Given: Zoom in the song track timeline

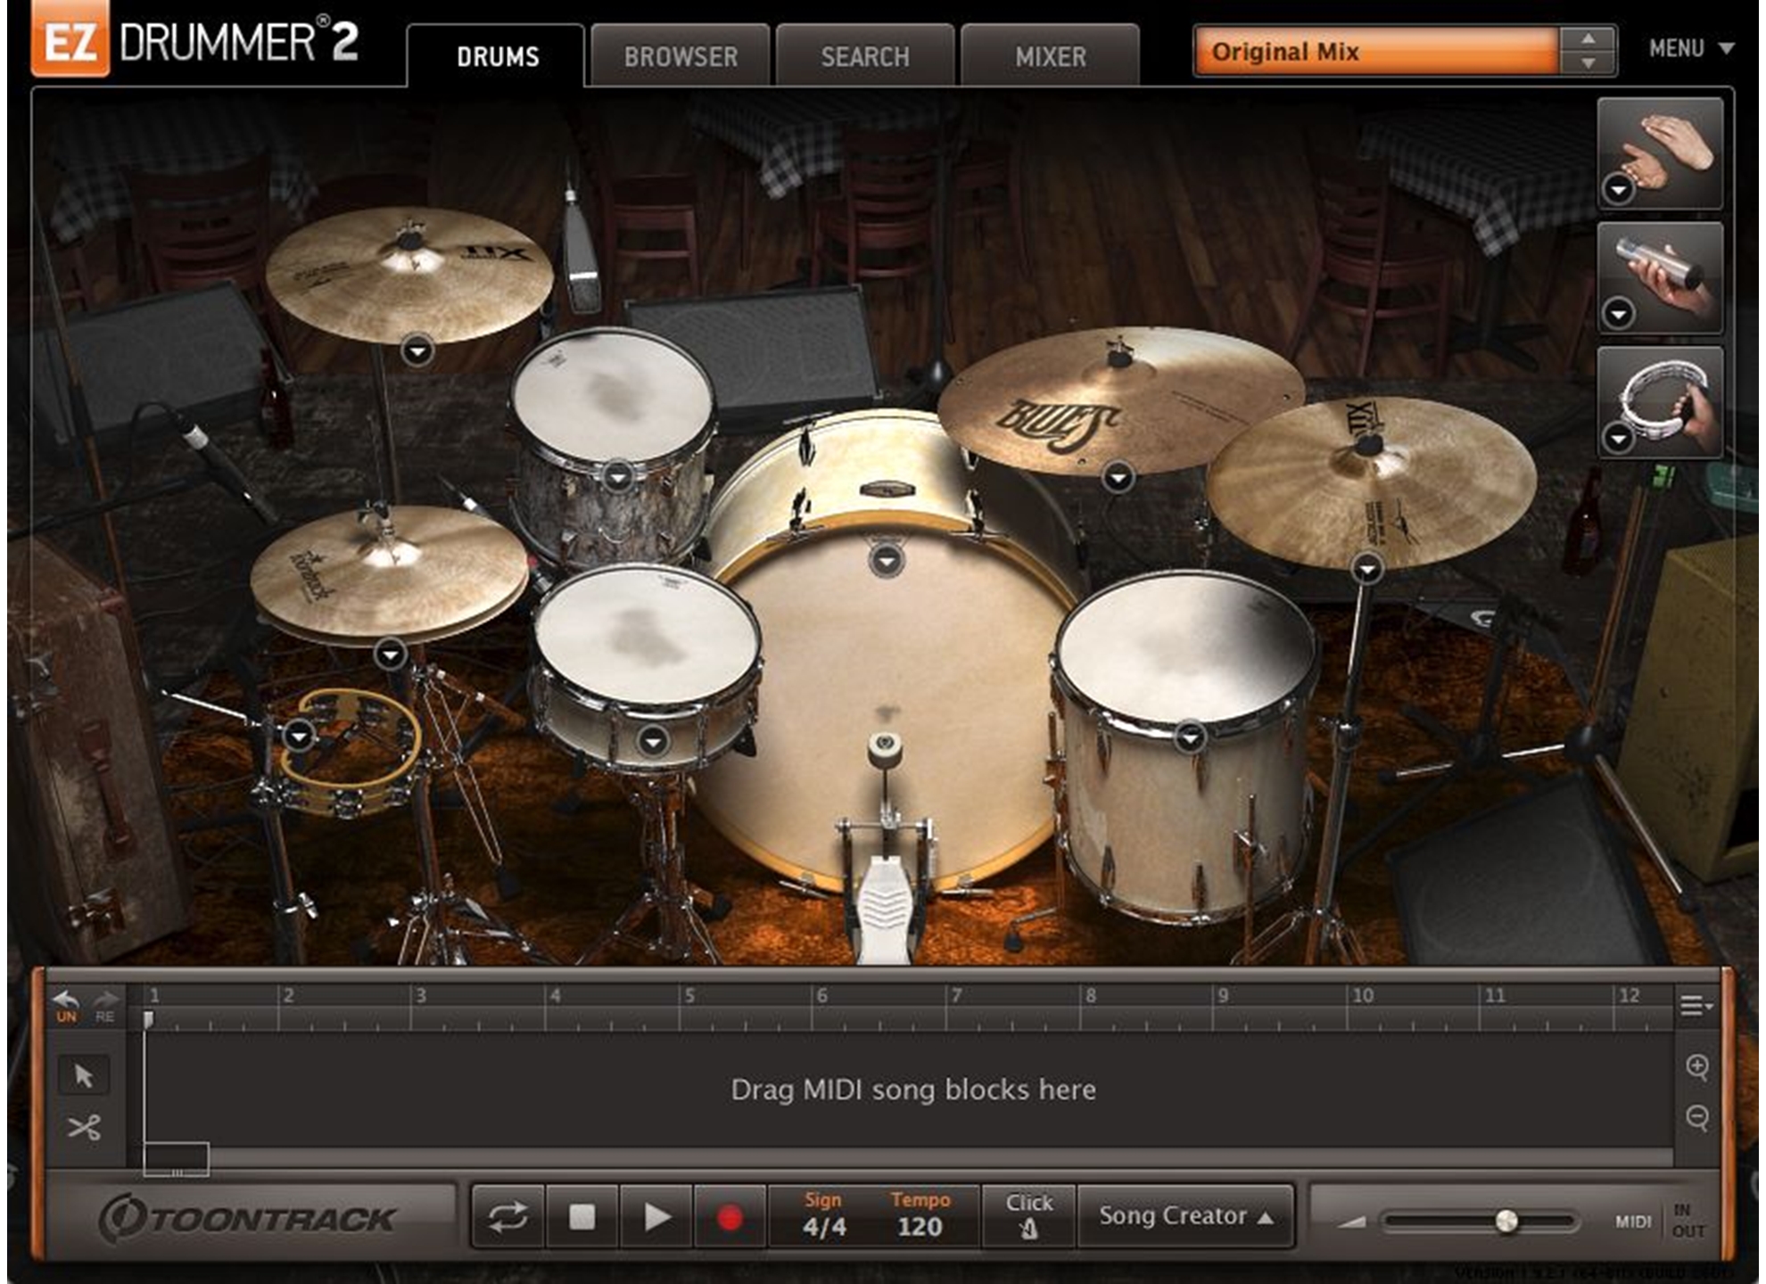Looking at the screenshot, I should pos(1697,1066).
